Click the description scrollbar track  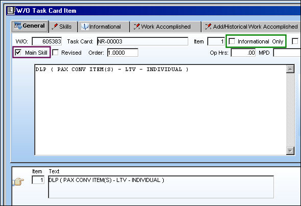(x=290, y=110)
